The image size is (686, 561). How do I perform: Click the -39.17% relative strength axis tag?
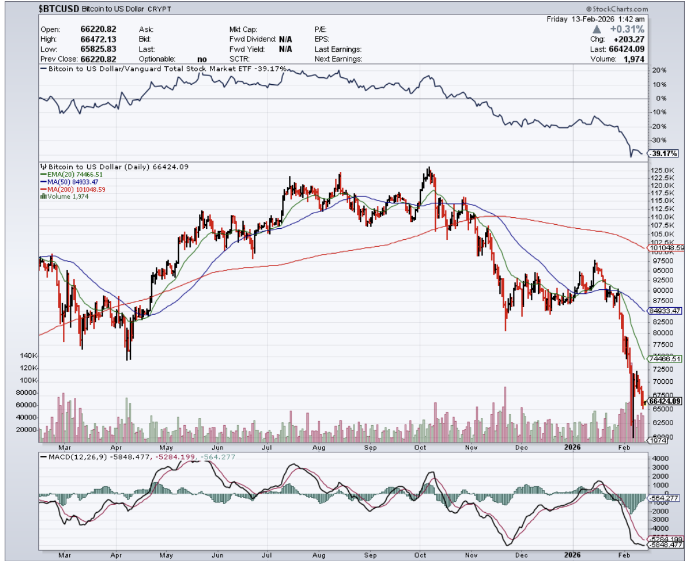tap(663, 153)
